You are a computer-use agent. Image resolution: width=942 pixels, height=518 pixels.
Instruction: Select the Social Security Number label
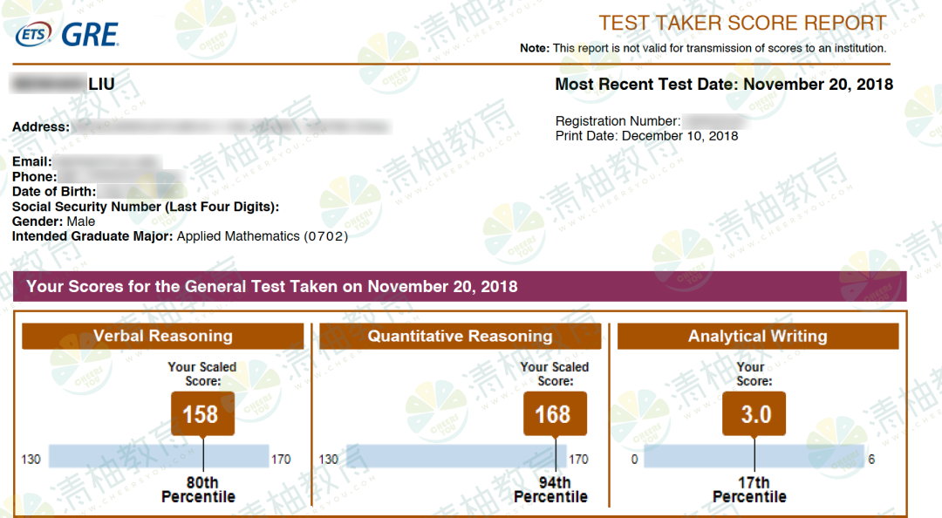coord(146,207)
